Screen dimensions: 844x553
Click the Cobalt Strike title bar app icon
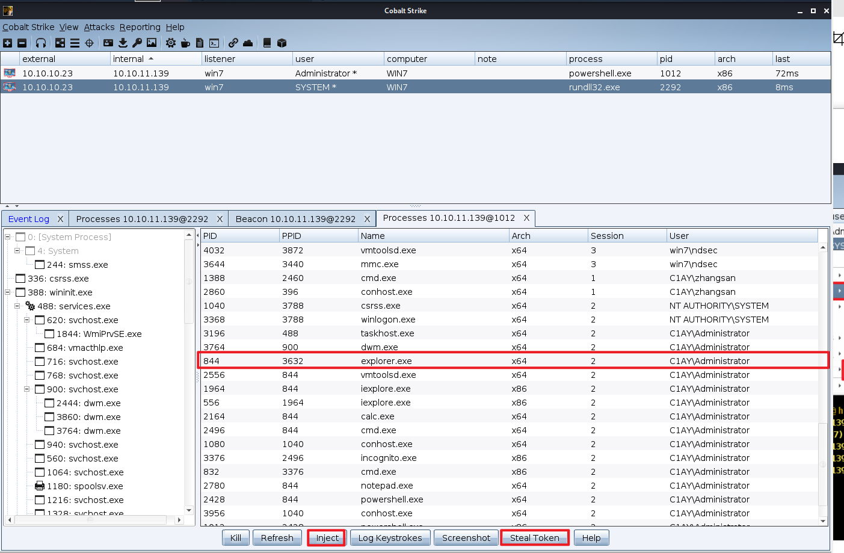coord(8,11)
